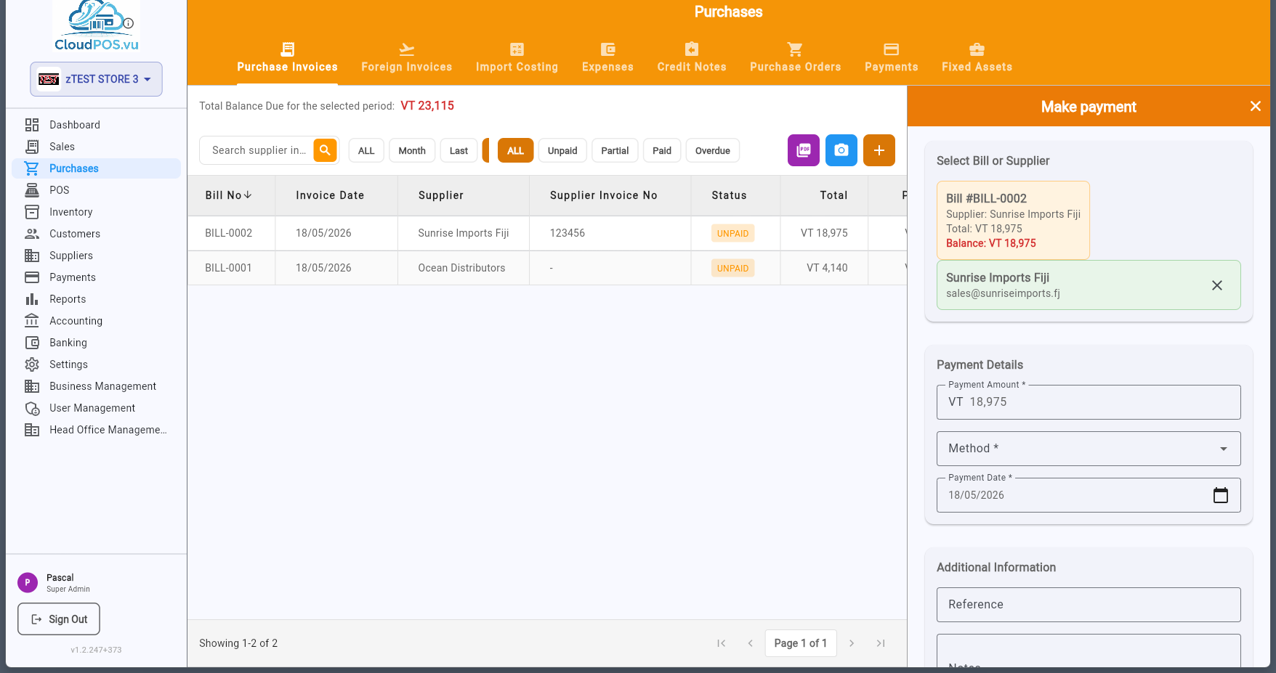Open Payments in the sidebar
The image size is (1276, 673).
pyautogui.click(x=96, y=277)
